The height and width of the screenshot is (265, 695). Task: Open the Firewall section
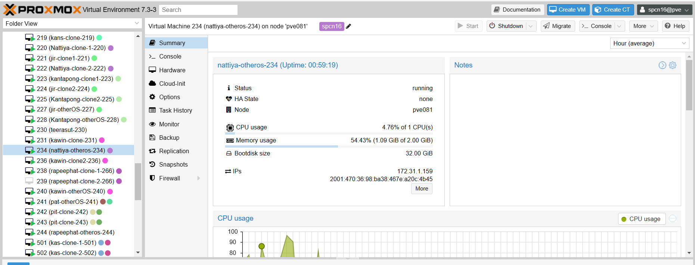click(176, 178)
